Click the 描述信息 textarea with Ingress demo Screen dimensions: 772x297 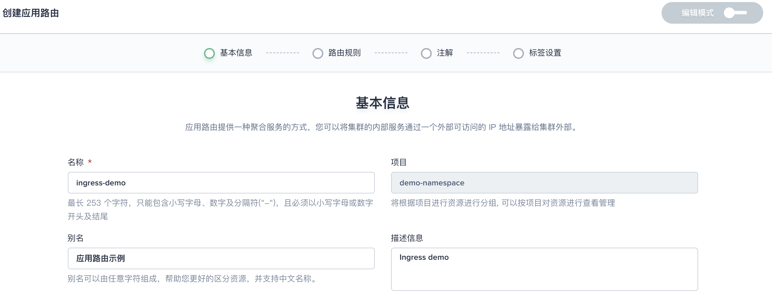[545, 269]
